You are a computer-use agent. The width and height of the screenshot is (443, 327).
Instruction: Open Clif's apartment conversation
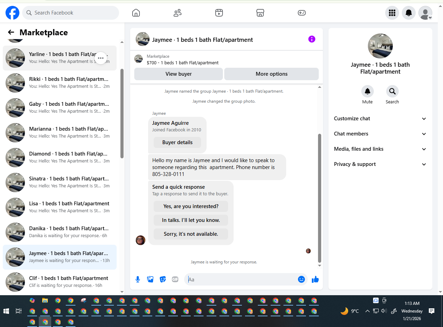60,282
